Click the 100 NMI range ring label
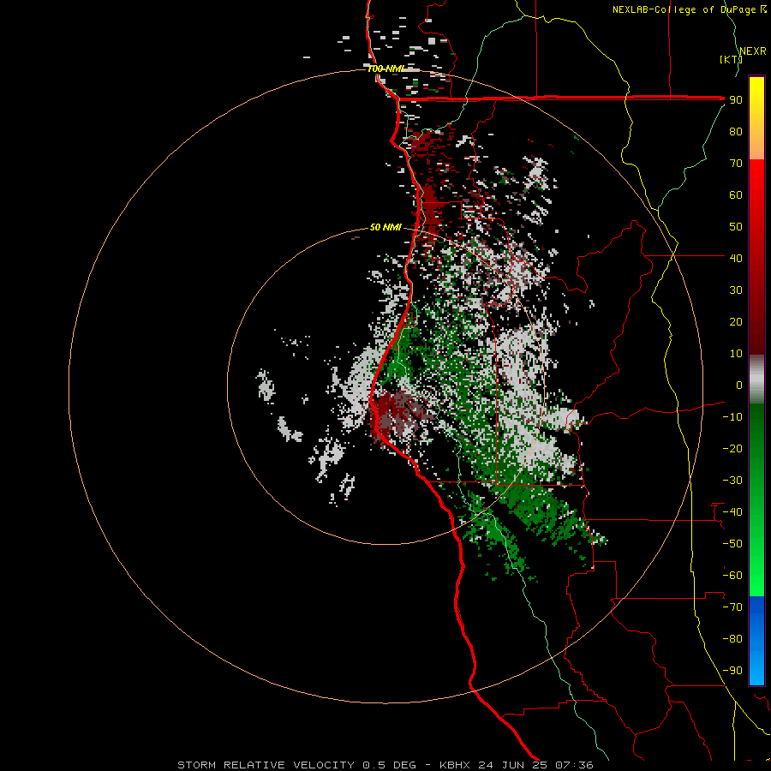This screenshot has width=771, height=771. pos(385,69)
